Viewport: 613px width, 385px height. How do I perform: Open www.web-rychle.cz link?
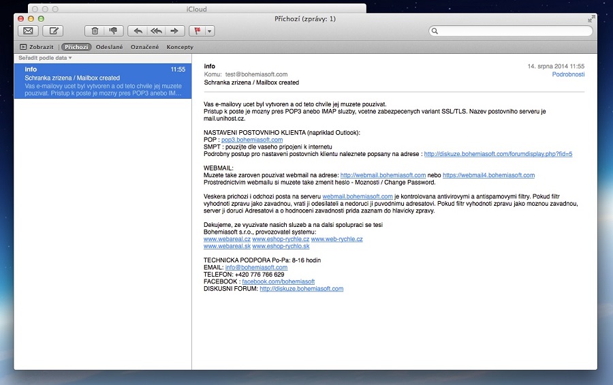pos(336,239)
